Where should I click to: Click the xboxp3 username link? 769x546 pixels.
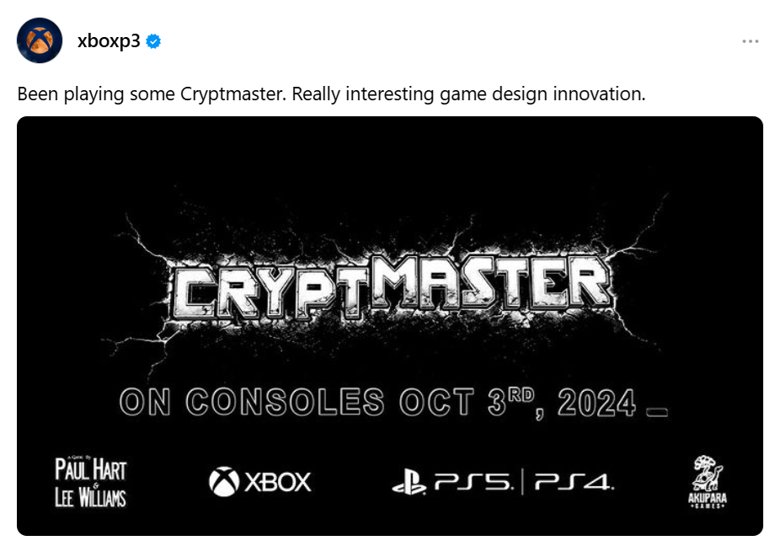pos(108,41)
